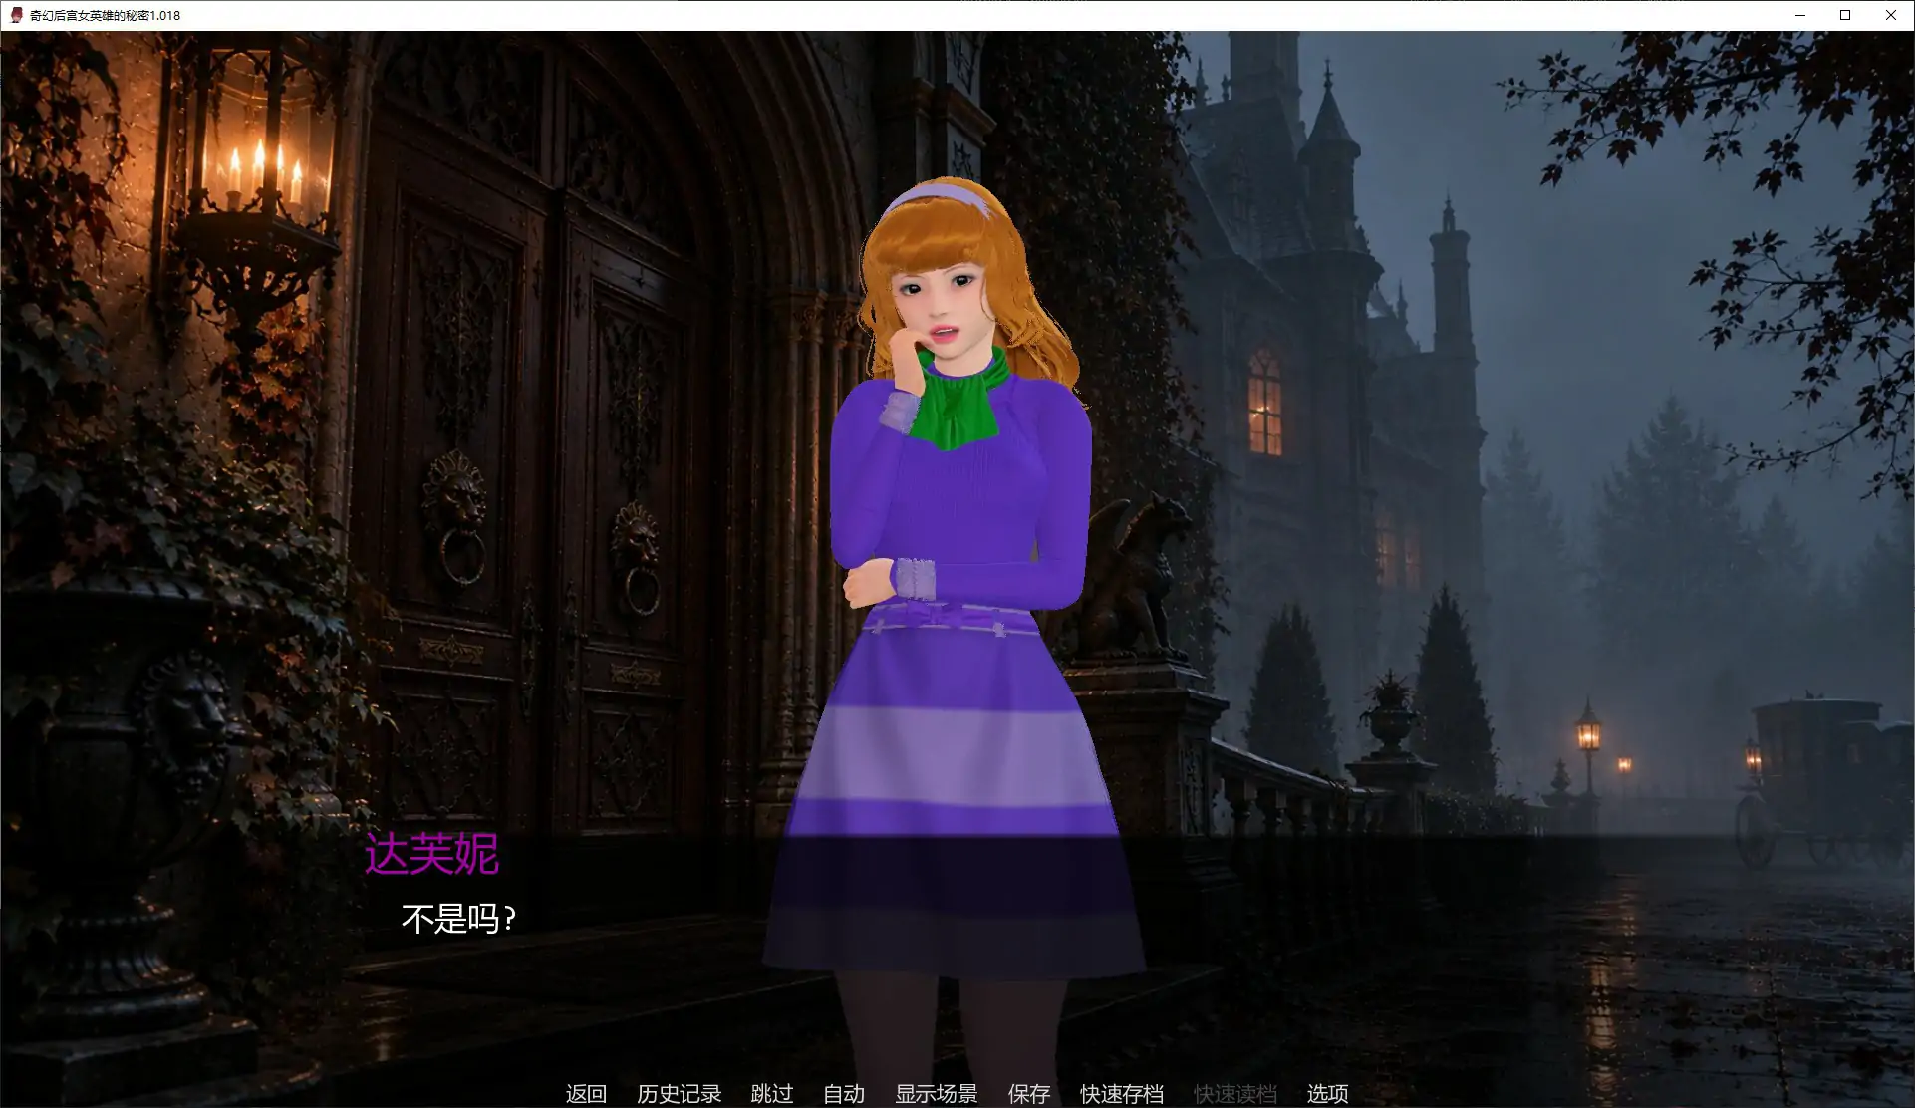Close the game window
The height and width of the screenshot is (1108, 1915).
click(x=1891, y=15)
